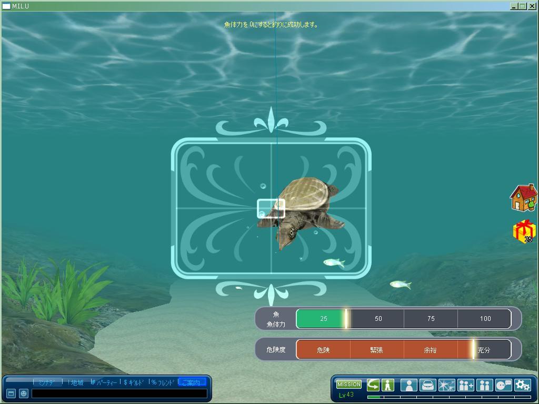Click the sparkle effects icon
The height and width of the screenshot is (404, 539).
(446, 385)
